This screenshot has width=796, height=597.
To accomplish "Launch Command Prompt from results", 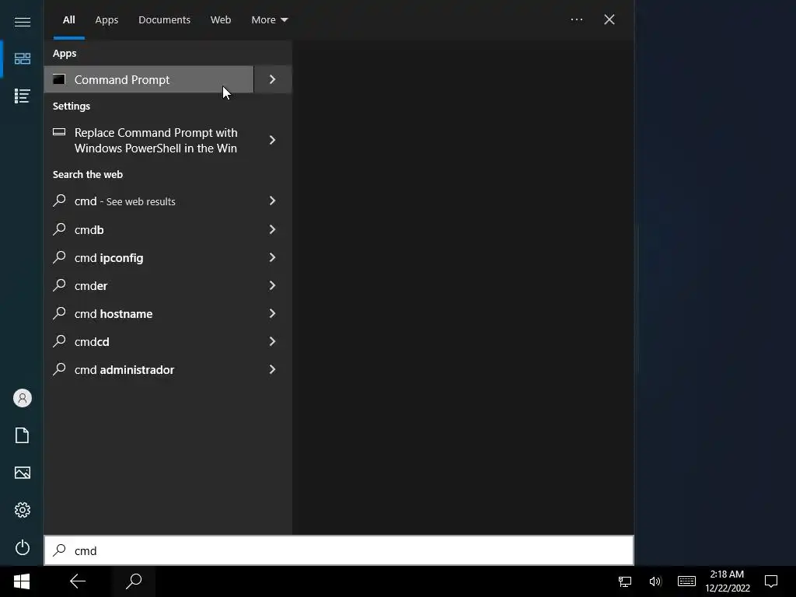I will 148,80.
